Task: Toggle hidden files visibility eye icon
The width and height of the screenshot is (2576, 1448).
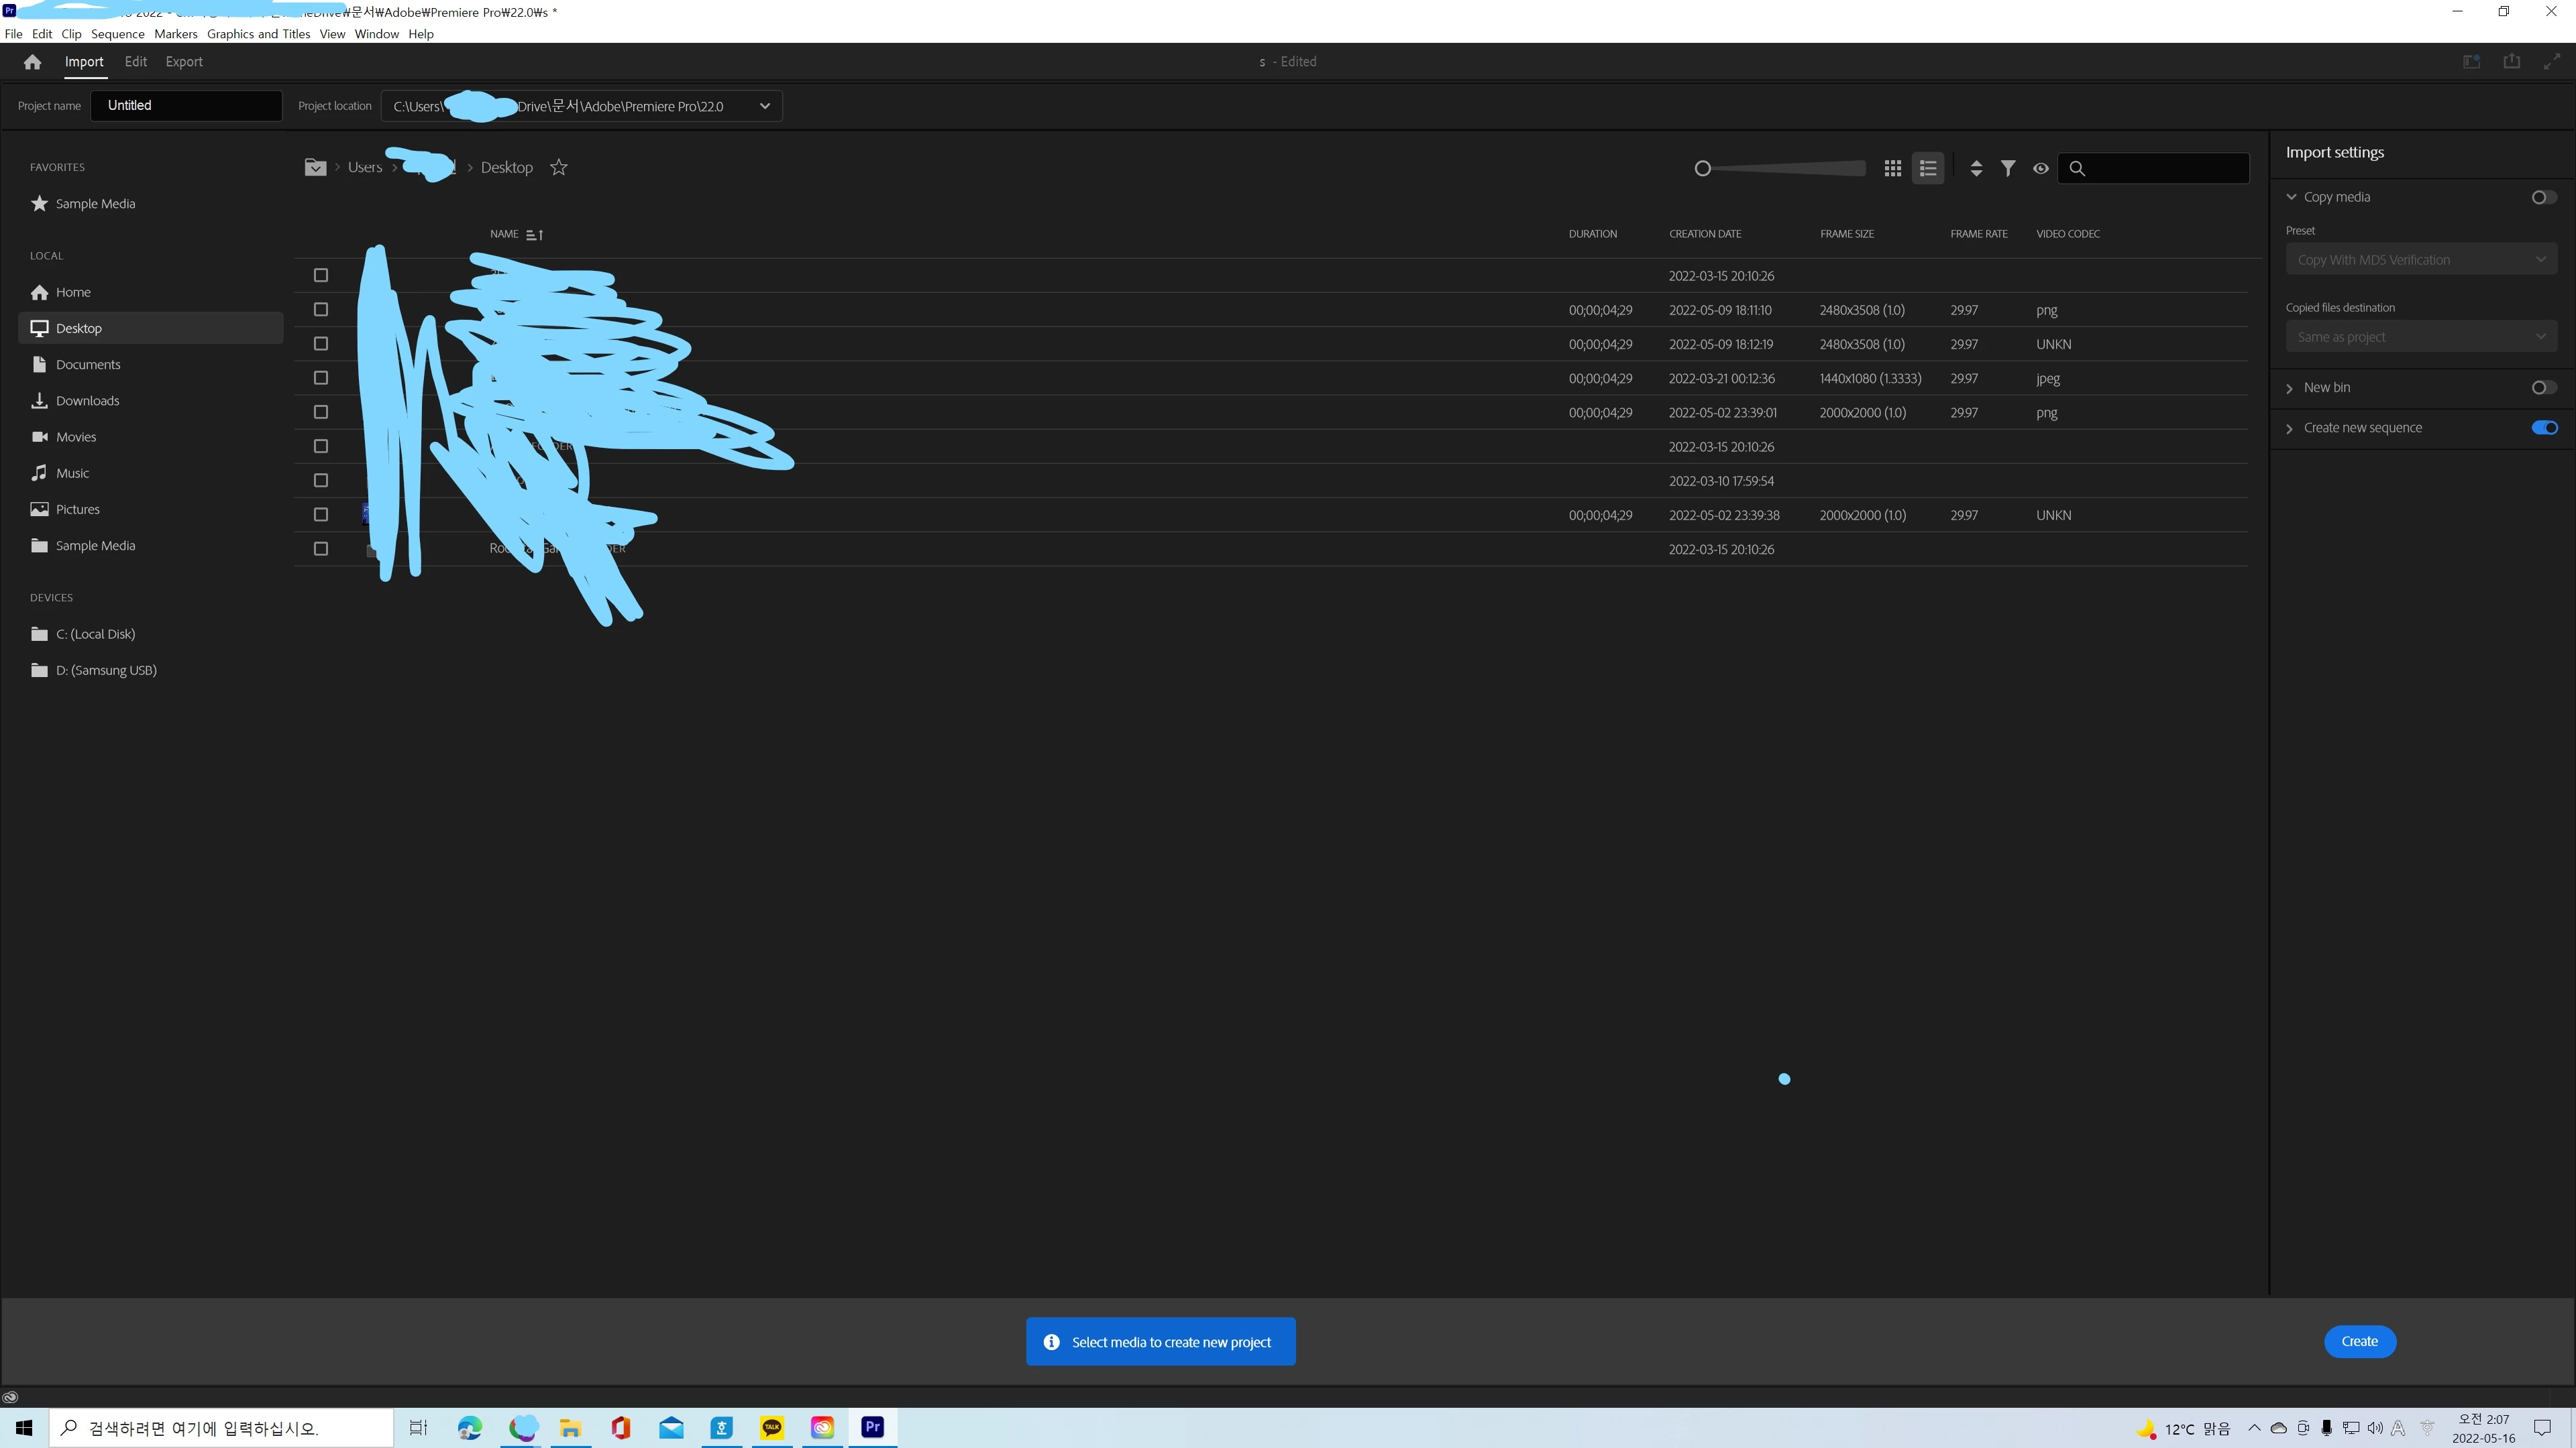Action: 2041,168
